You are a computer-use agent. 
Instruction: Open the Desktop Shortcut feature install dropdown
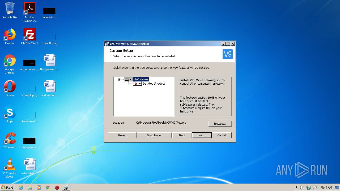pos(137,84)
